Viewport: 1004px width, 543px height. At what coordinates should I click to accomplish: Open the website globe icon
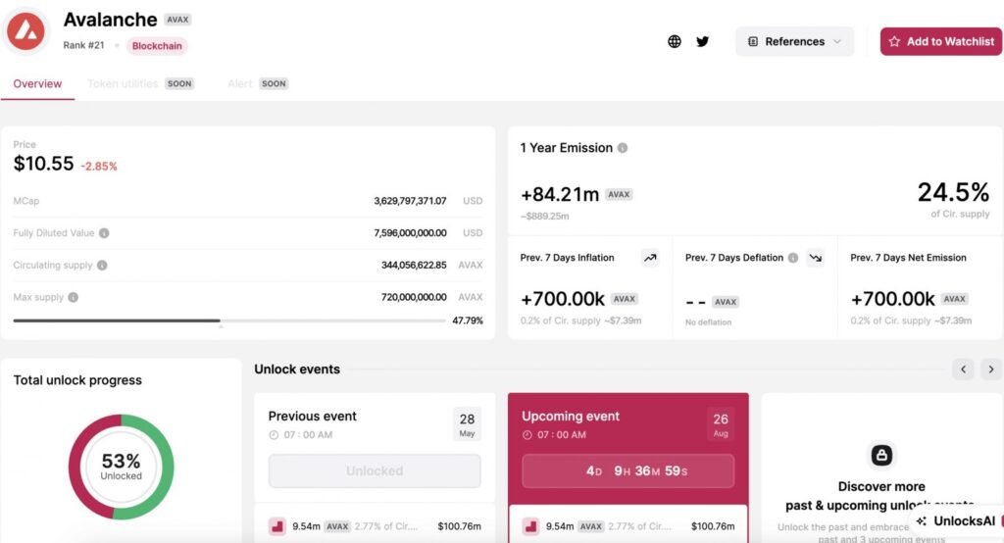[x=675, y=41]
